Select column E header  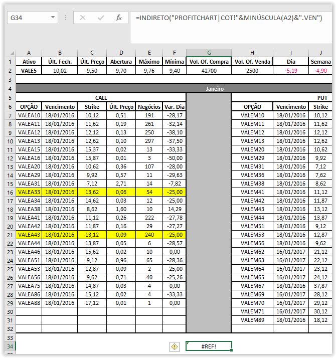[x=149, y=53]
